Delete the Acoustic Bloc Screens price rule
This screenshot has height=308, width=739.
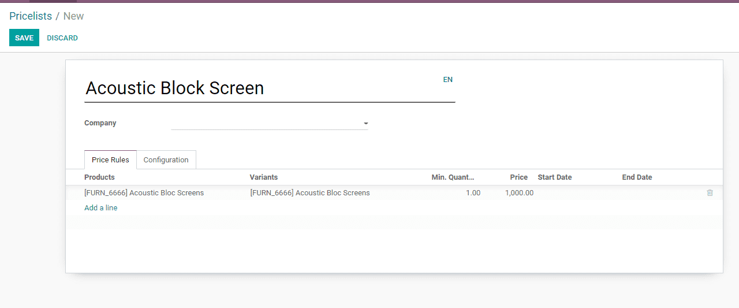[710, 193]
